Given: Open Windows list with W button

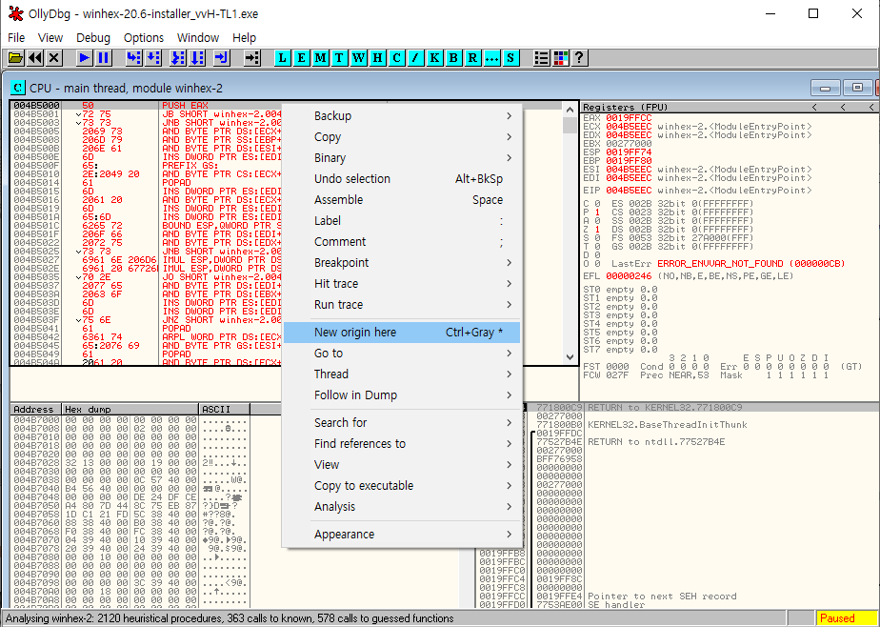Looking at the screenshot, I should pyautogui.click(x=359, y=57).
